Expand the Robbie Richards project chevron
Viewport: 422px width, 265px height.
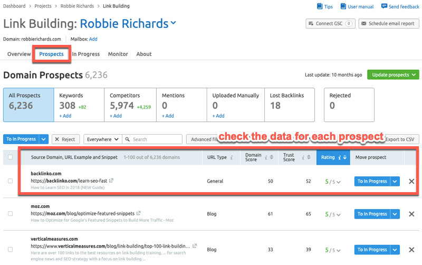click(x=174, y=23)
